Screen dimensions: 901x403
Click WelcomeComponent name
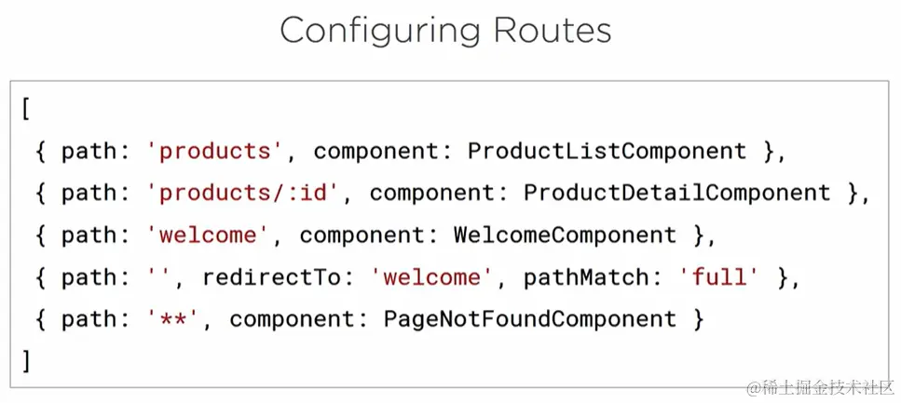[x=565, y=235]
